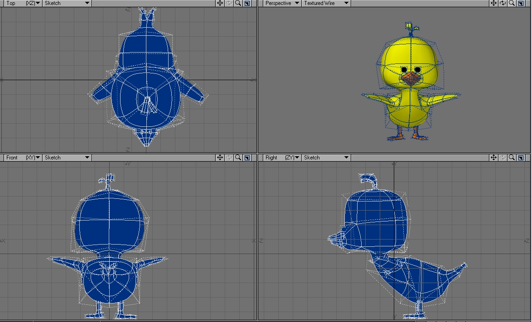Maximize the Perspective viewport

[x=521, y=3]
